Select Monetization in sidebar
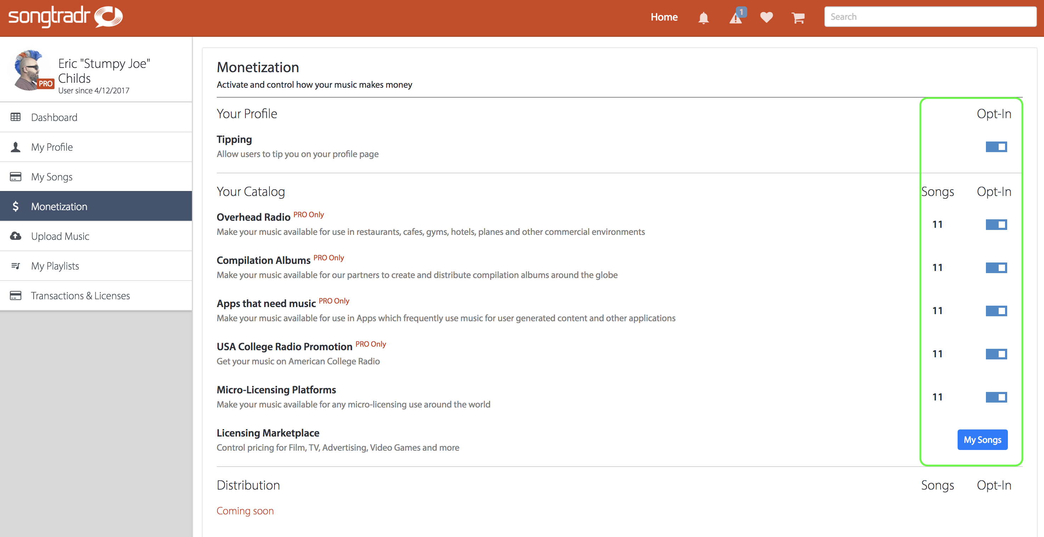The height and width of the screenshot is (537, 1044). (x=96, y=206)
